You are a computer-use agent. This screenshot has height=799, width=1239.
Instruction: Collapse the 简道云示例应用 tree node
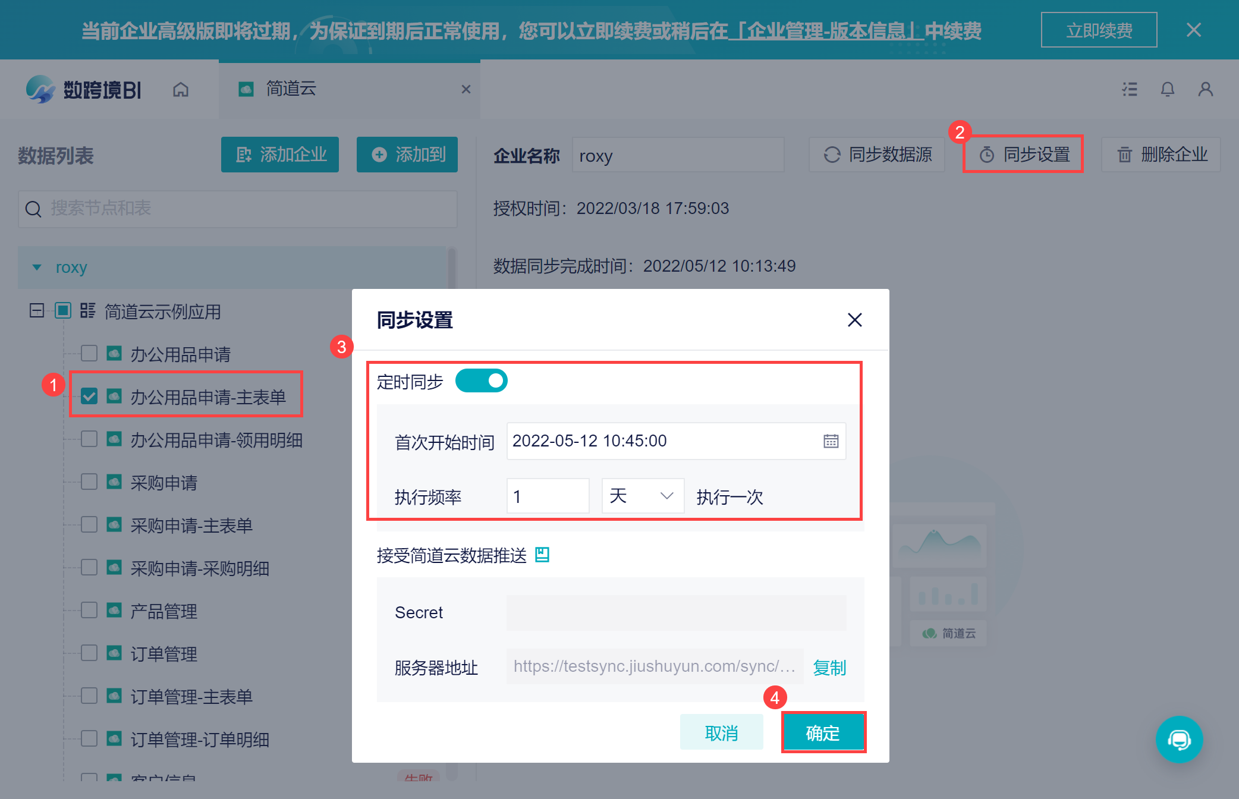pos(37,310)
